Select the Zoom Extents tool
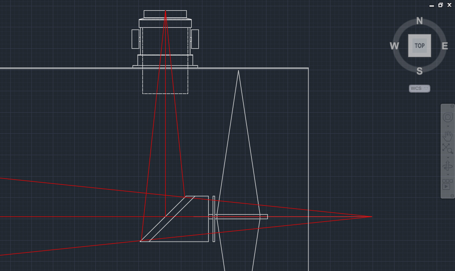Screen dimensions: 455x271 [x=447, y=148]
